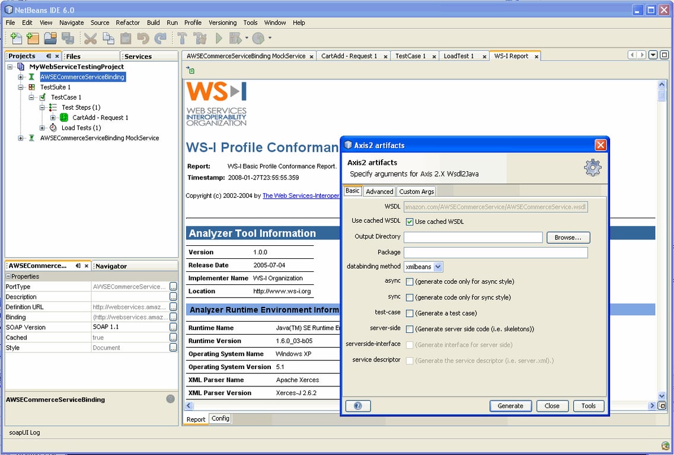Click the Profile Main Project clock icon
The height and width of the screenshot is (455, 674).
coord(258,39)
